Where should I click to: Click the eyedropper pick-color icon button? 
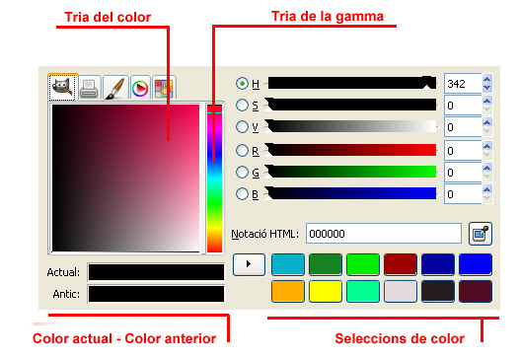(481, 234)
